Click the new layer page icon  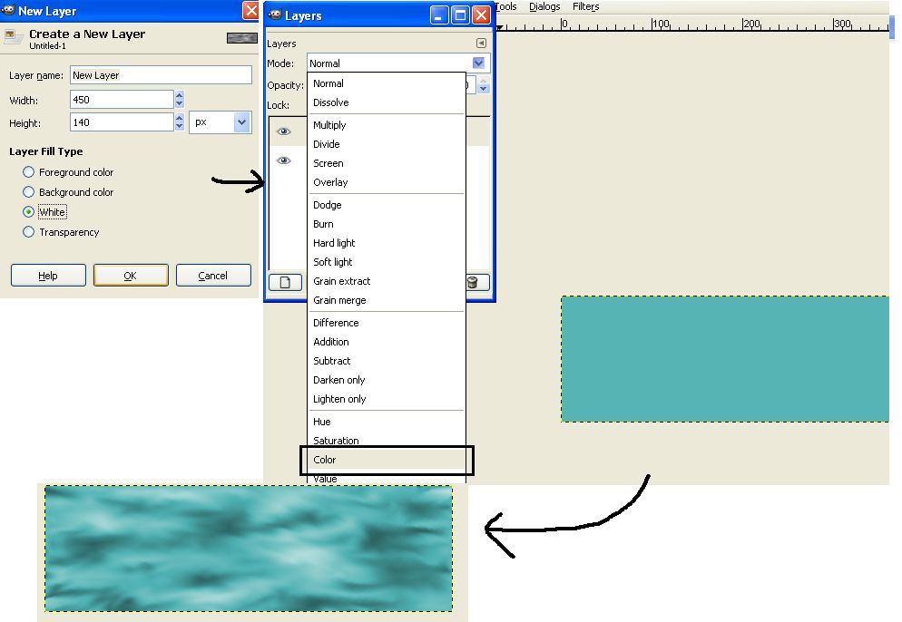point(284,282)
